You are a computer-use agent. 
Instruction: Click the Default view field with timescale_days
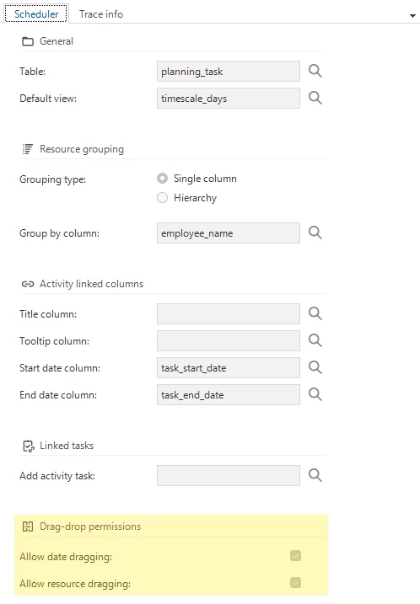click(x=229, y=99)
